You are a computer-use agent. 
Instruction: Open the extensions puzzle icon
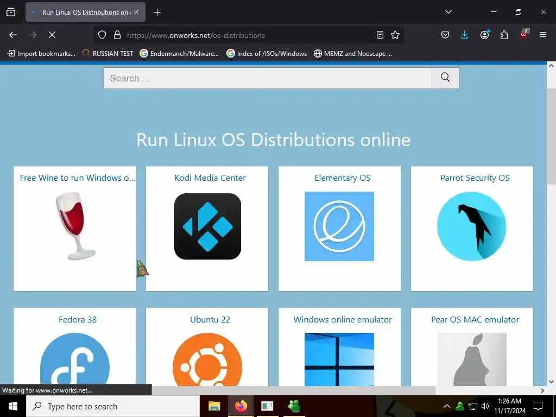[504, 35]
